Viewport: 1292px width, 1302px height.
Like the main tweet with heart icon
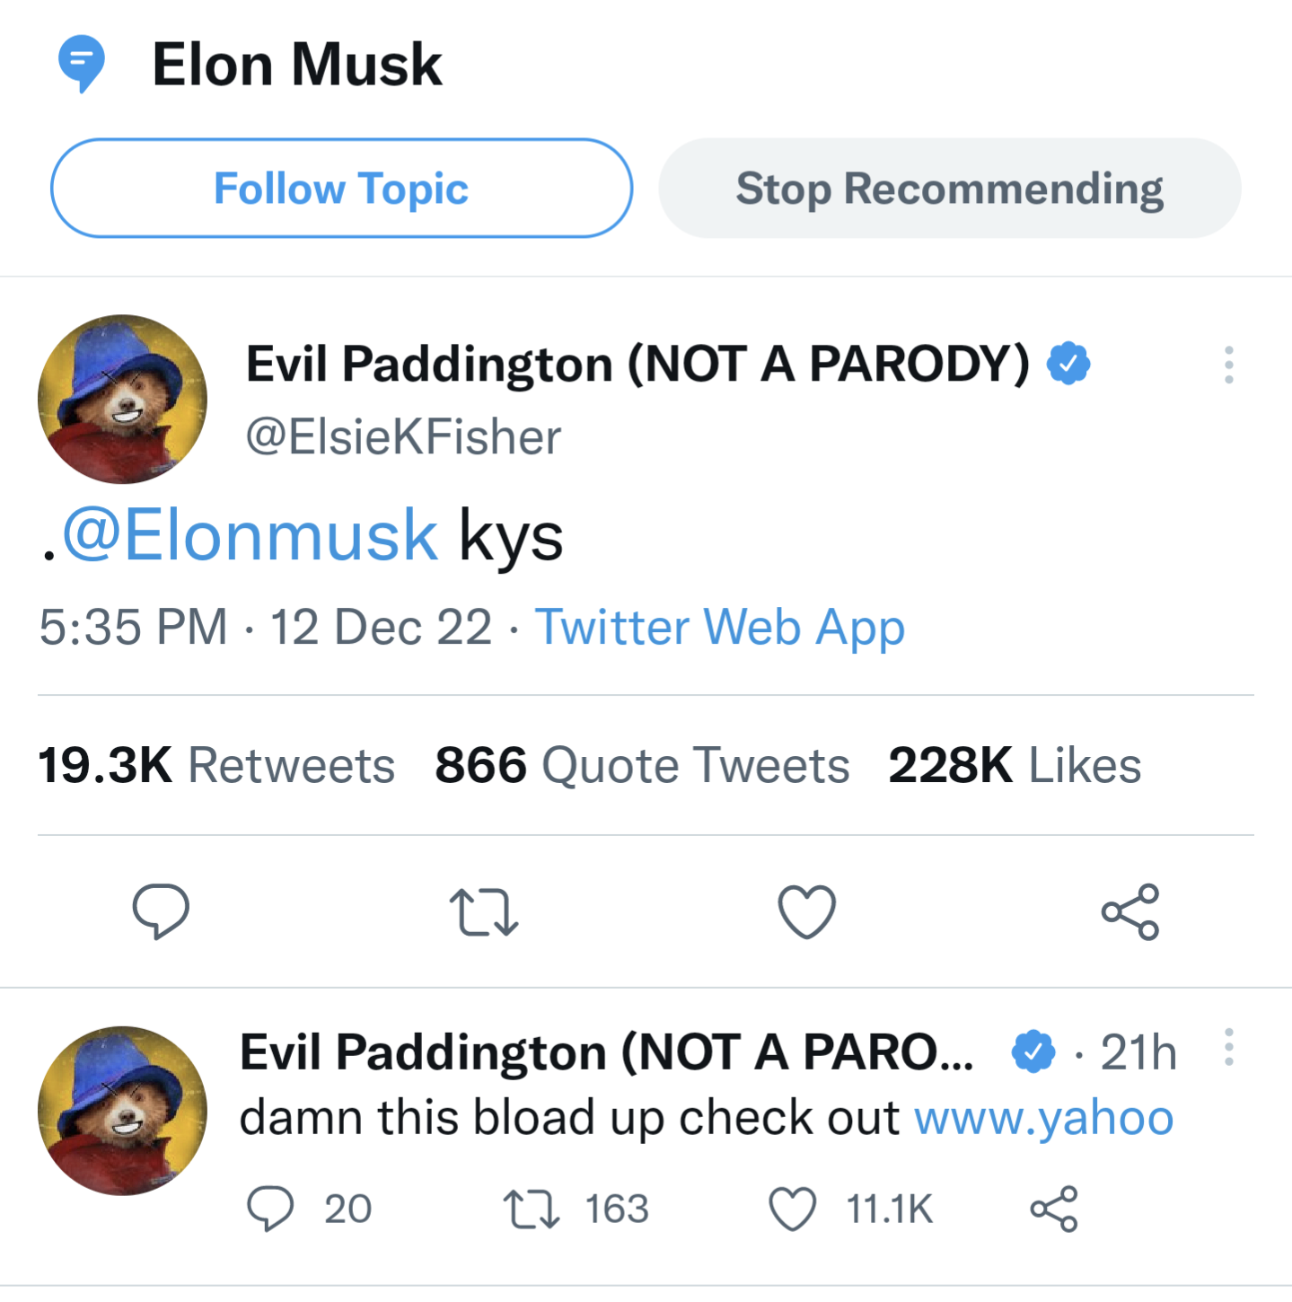[x=806, y=911]
